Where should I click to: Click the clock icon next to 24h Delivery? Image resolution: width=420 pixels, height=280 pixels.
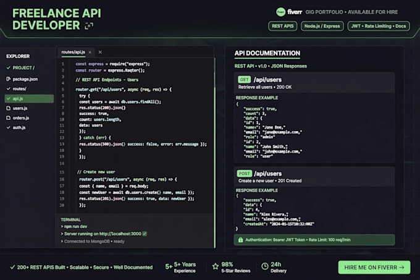pyautogui.click(x=264, y=266)
